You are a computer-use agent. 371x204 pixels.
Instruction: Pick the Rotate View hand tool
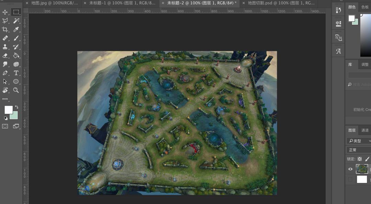tap(5, 90)
